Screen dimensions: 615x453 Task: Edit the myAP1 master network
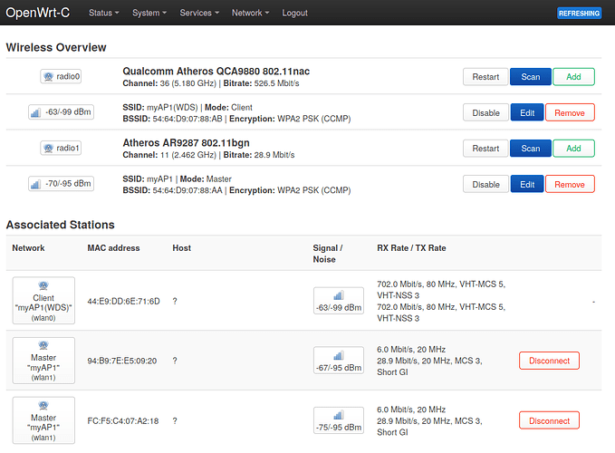click(x=527, y=184)
